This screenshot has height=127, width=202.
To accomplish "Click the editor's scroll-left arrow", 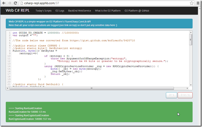I will 8,88.
